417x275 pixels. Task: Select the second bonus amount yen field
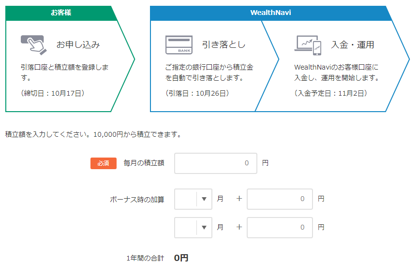[279, 227]
